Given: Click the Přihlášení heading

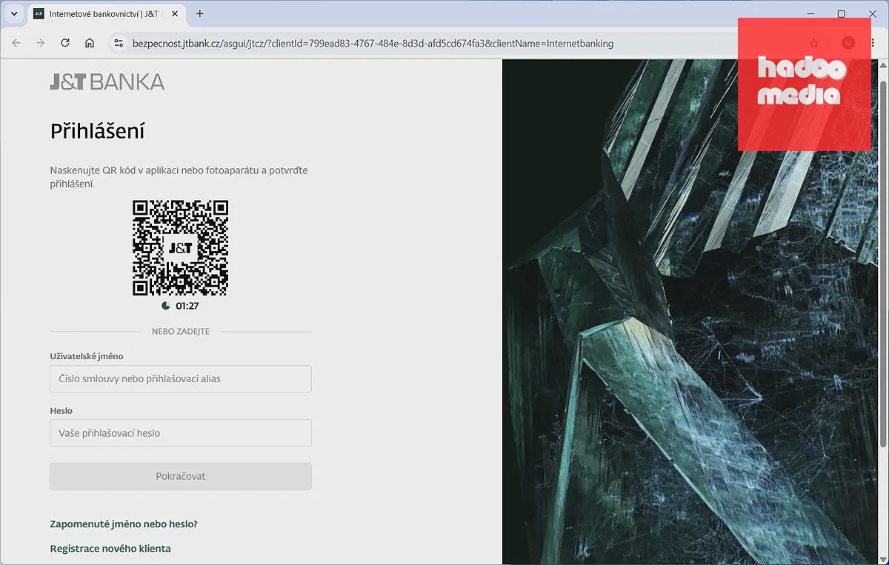Looking at the screenshot, I should click(97, 132).
